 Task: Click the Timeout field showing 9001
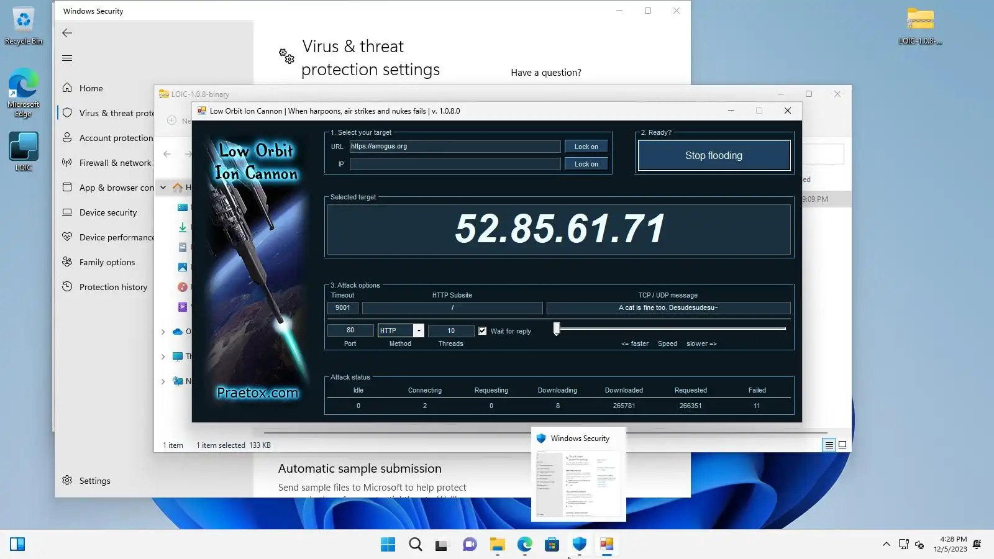click(x=343, y=307)
